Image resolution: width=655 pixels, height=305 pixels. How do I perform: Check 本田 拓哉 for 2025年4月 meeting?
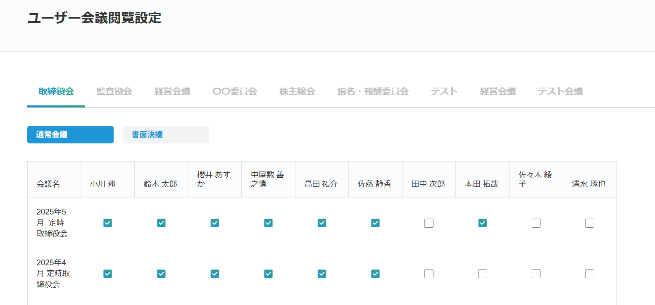coord(482,274)
